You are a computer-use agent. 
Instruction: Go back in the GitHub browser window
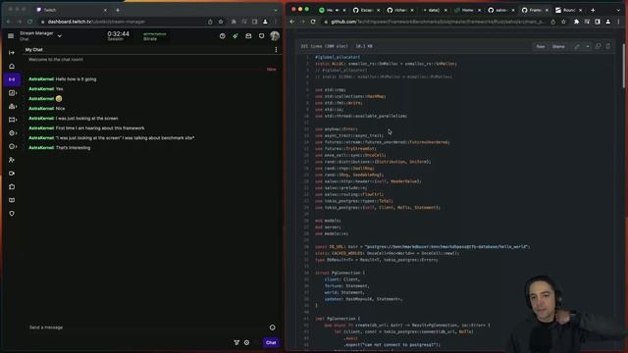(292, 22)
